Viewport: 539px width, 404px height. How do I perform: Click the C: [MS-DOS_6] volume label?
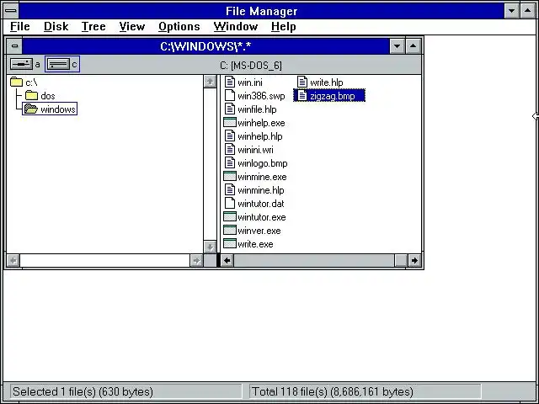coord(251,66)
